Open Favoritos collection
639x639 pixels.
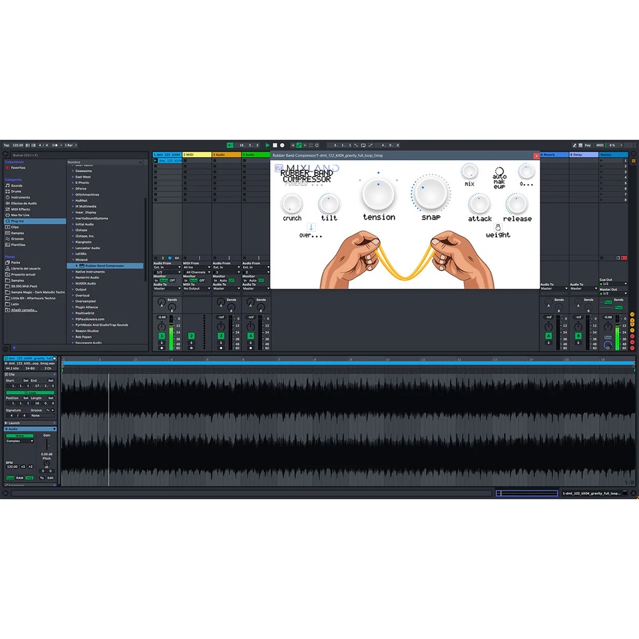click(17, 167)
